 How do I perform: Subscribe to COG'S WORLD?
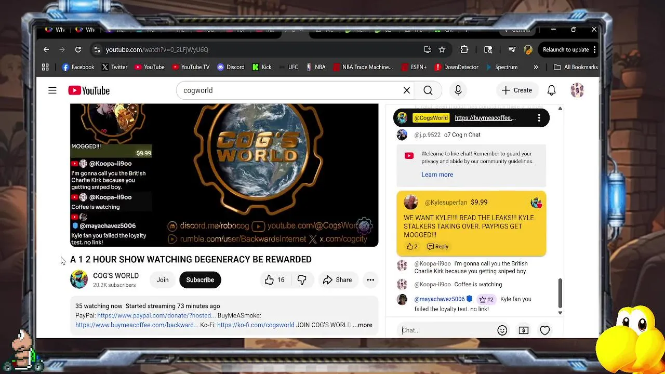[x=200, y=280]
